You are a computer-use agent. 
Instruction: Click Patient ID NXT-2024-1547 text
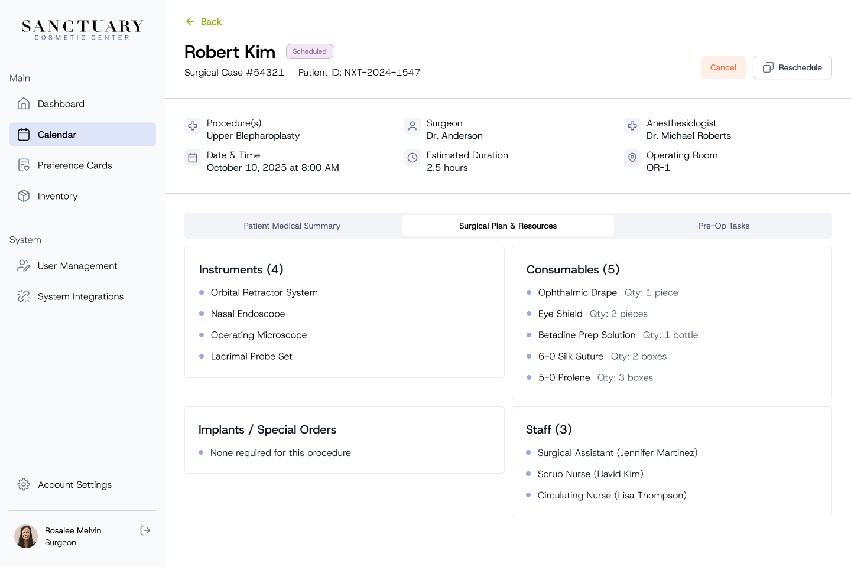pos(359,72)
